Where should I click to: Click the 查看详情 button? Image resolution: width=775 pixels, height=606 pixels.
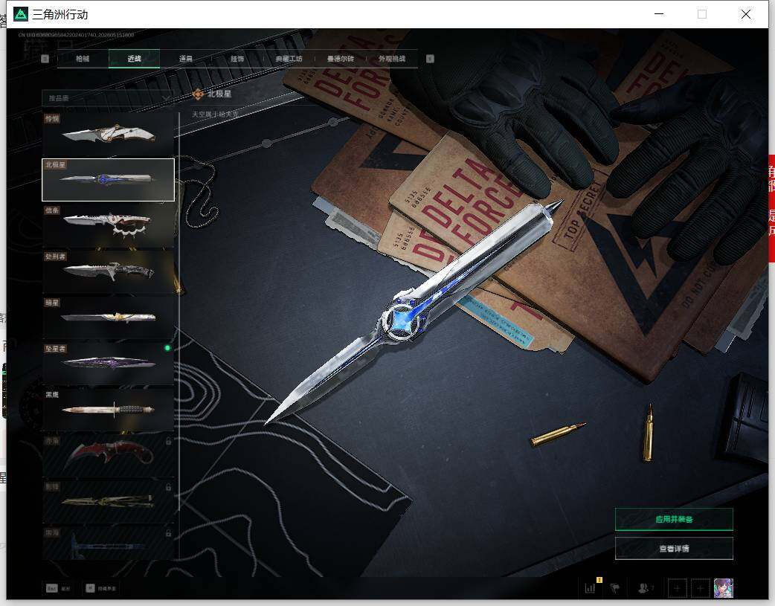point(674,548)
